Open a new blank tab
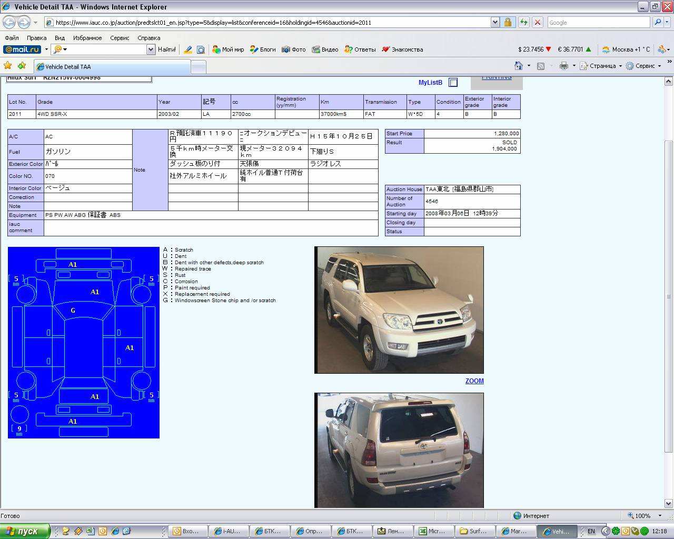This screenshot has width=674, height=539. 198,67
